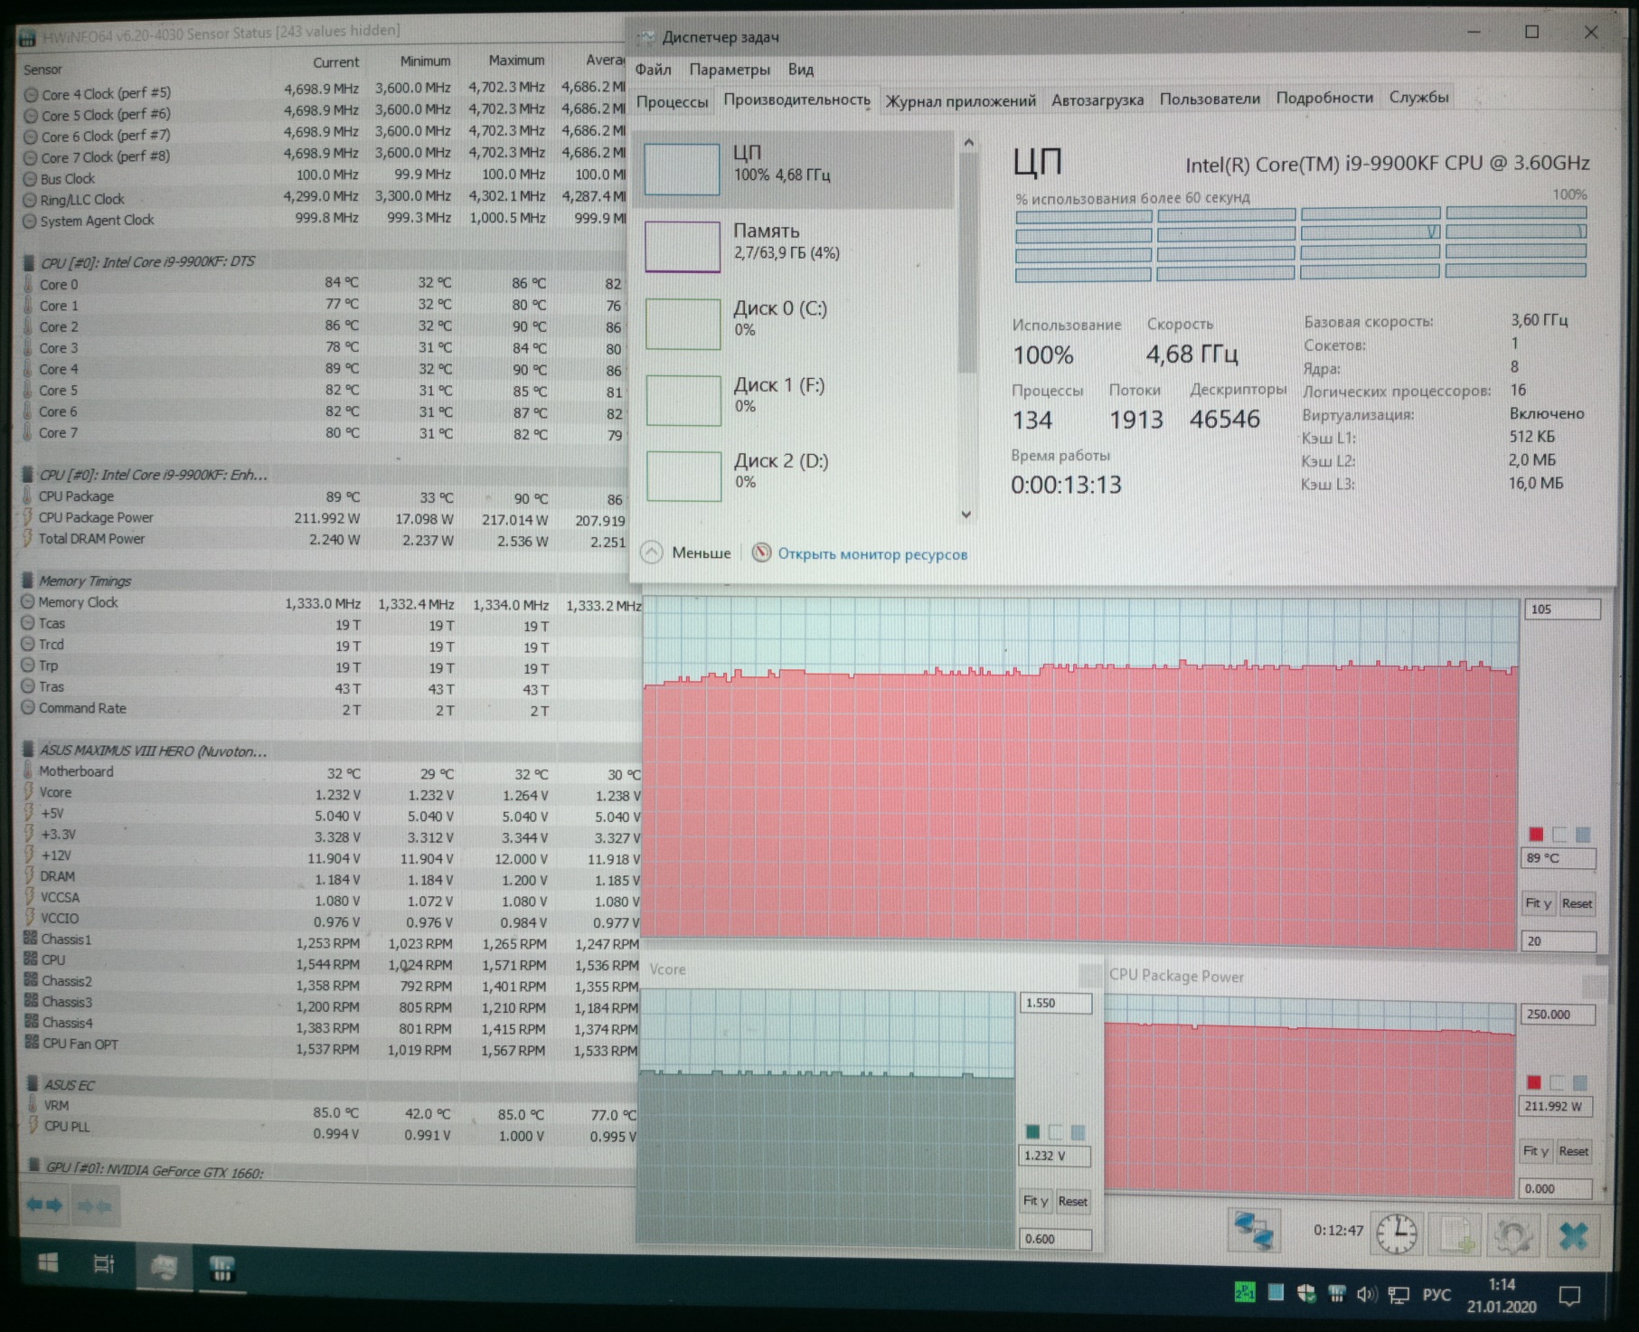
Task: Click the РУС language indicator
Action: 1436,1296
